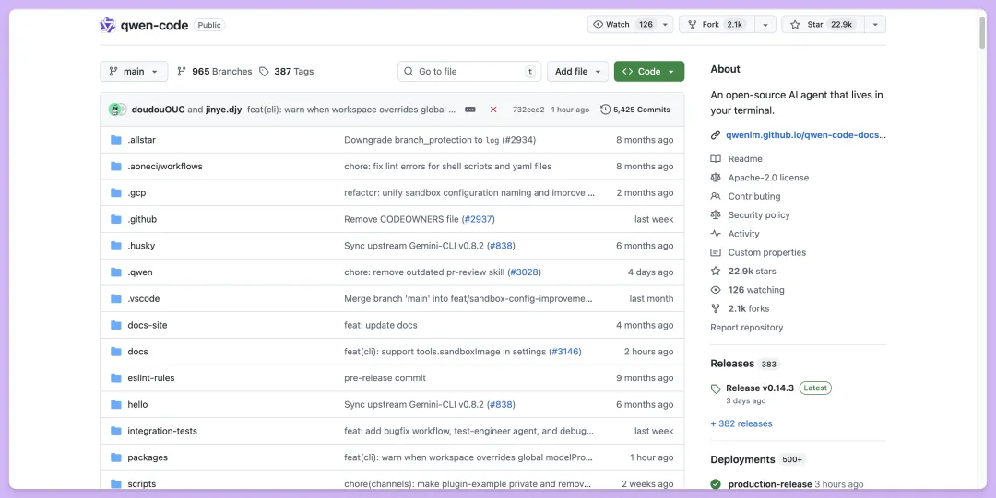The width and height of the screenshot is (996, 498).
Task: Open the 387 Tags link
Action: pyautogui.click(x=287, y=72)
